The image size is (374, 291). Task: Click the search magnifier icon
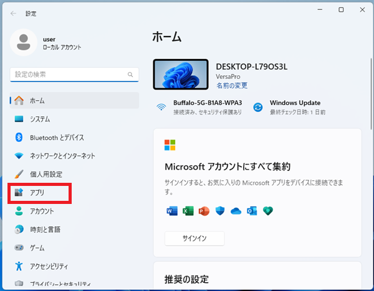point(130,75)
